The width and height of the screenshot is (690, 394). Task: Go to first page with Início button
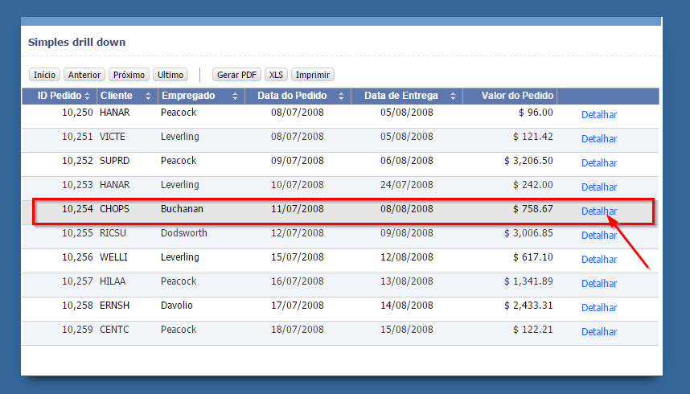[x=45, y=75]
